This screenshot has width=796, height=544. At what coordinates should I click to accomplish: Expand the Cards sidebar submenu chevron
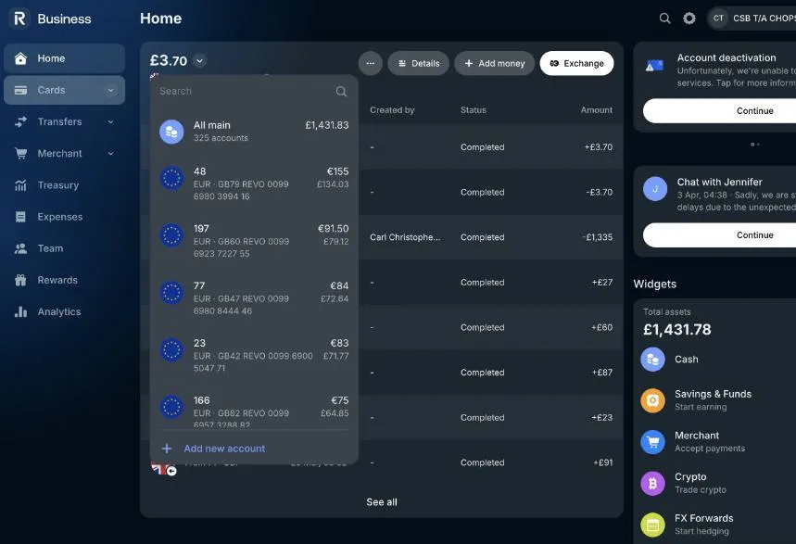click(111, 91)
